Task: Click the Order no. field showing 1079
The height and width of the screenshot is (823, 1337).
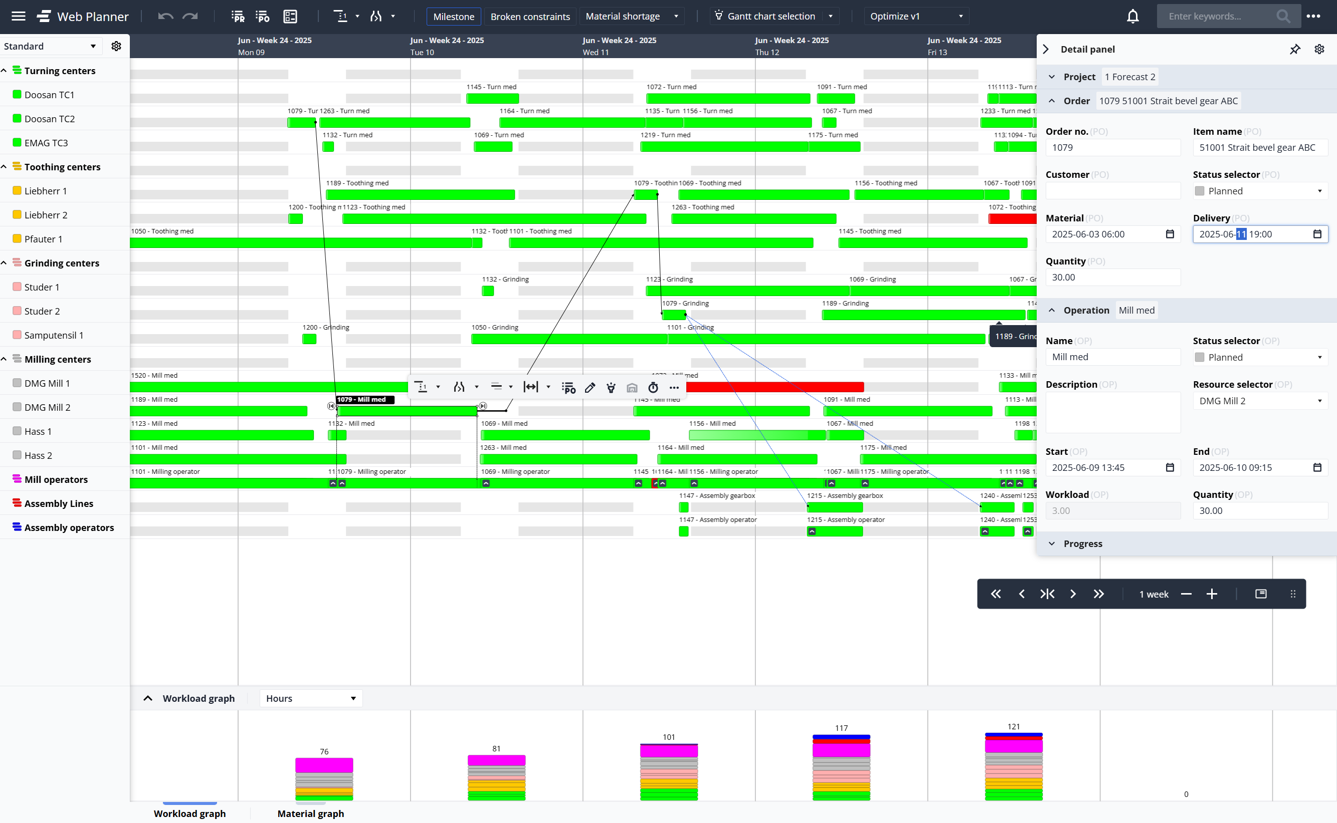Action: point(1112,147)
